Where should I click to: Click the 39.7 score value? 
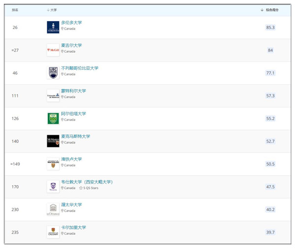(270, 232)
